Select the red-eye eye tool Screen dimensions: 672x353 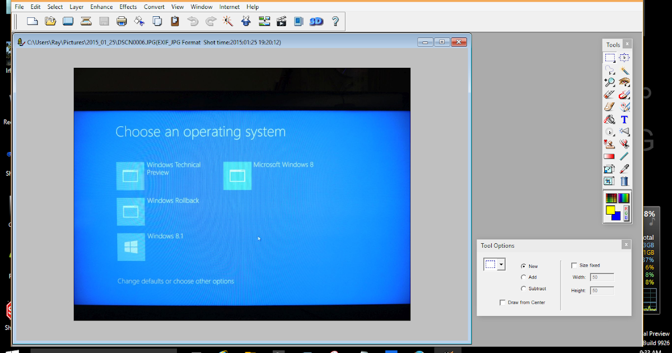pyautogui.click(x=624, y=82)
